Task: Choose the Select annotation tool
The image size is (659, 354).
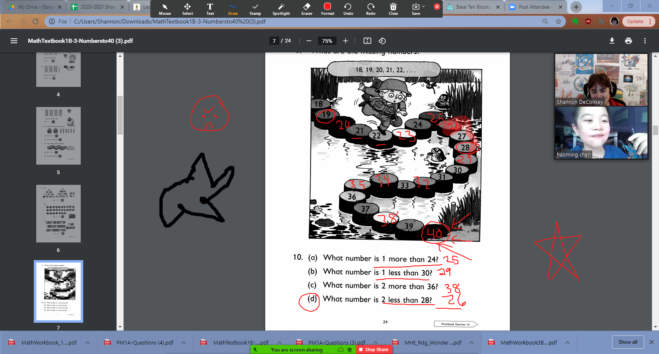Action: (187, 9)
